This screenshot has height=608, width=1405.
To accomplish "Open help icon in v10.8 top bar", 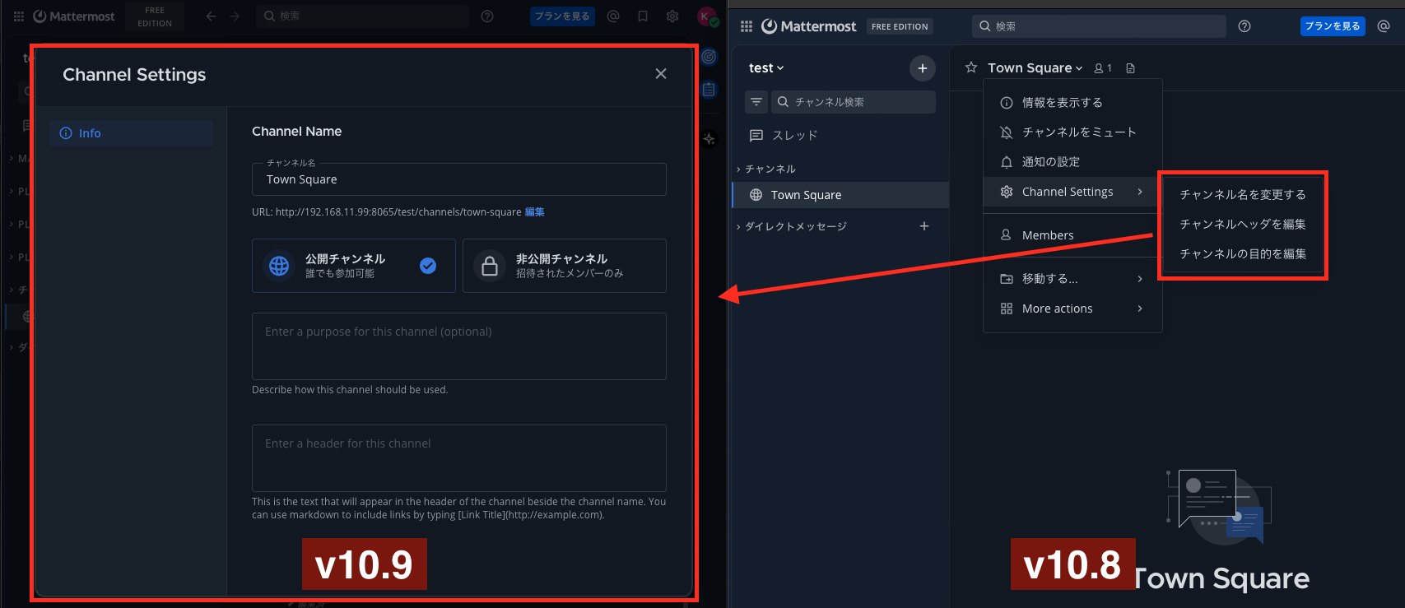I will coord(1244,26).
